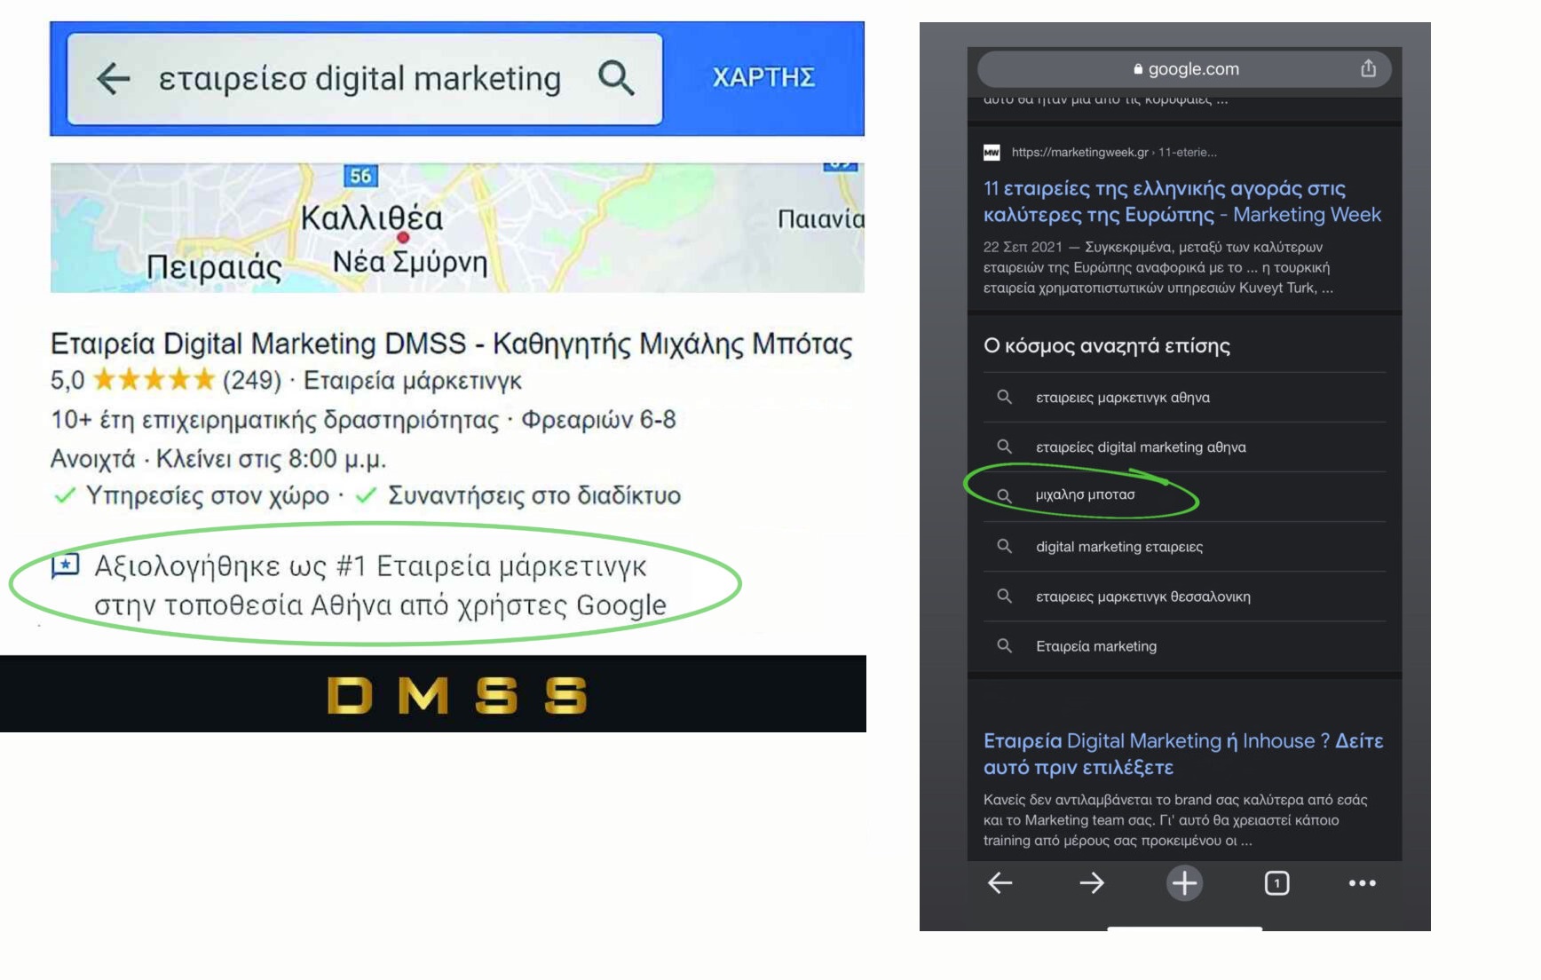Click the Συναντήσεις στο διαδίκτυο text

point(534,495)
